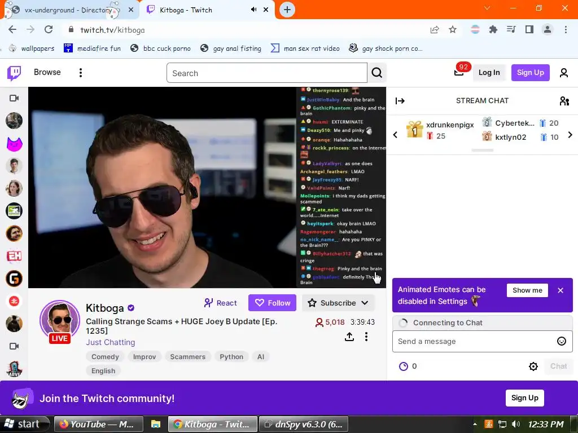Show hidden system tray icons
578x433 pixels.
(475, 424)
